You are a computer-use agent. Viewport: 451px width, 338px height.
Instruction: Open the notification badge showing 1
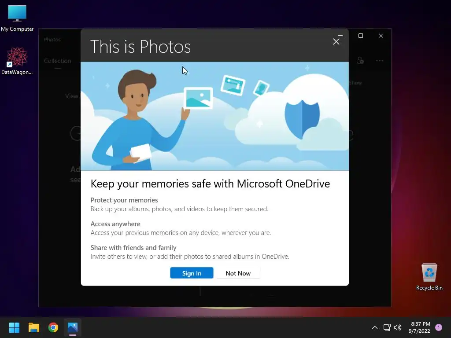(x=439, y=327)
